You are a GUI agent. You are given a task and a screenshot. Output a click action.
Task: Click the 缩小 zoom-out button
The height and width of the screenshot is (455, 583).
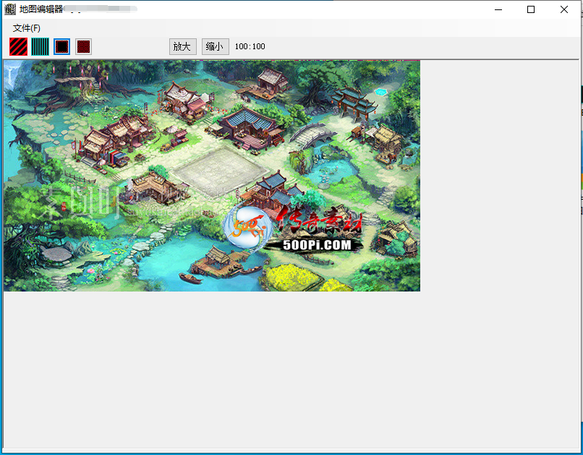pyautogui.click(x=216, y=46)
